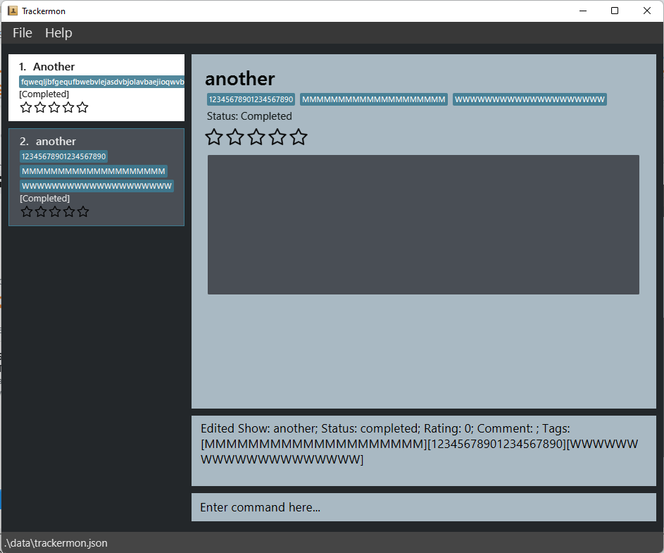Click the fqweqljbfgequf tag on card 1
The width and height of the screenshot is (664, 553).
coord(101,82)
